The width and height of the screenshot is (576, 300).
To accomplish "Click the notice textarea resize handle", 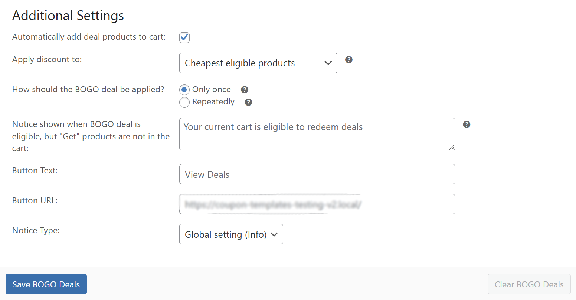I will [x=452, y=147].
